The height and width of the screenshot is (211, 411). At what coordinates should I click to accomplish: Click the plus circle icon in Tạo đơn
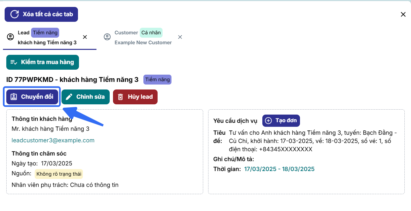pyautogui.click(x=269, y=121)
